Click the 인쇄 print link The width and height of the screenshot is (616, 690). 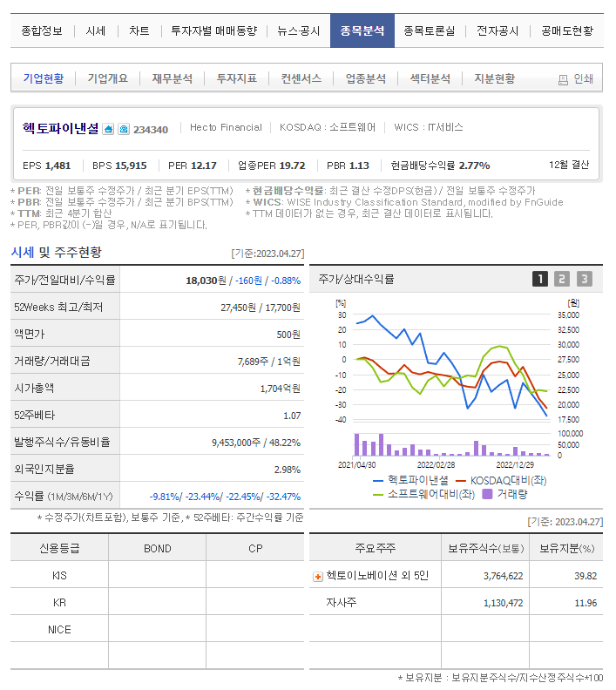pyautogui.click(x=584, y=78)
